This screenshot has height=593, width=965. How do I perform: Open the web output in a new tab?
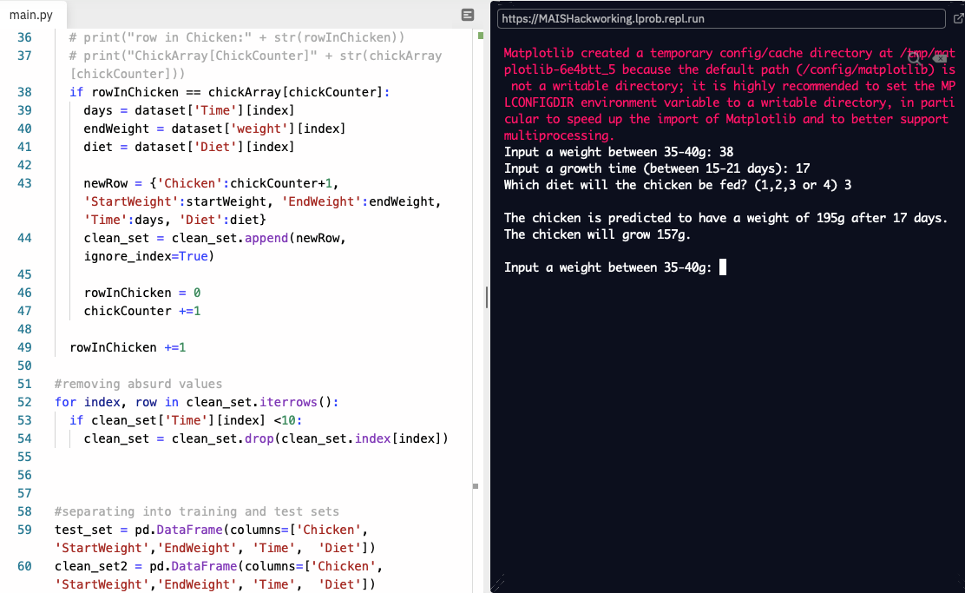pos(958,18)
